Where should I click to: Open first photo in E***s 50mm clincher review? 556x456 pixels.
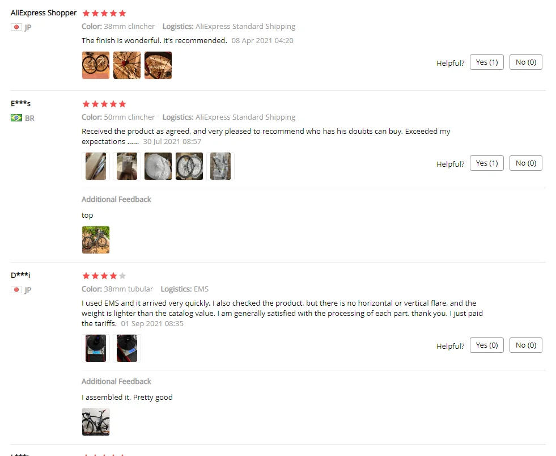pos(96,166)
